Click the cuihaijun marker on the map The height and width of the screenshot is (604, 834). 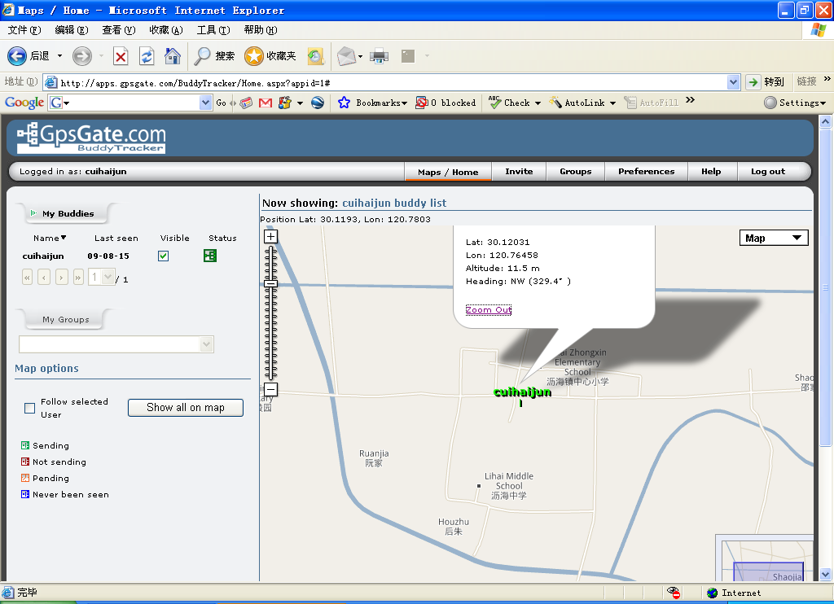[x=522, y=392]
